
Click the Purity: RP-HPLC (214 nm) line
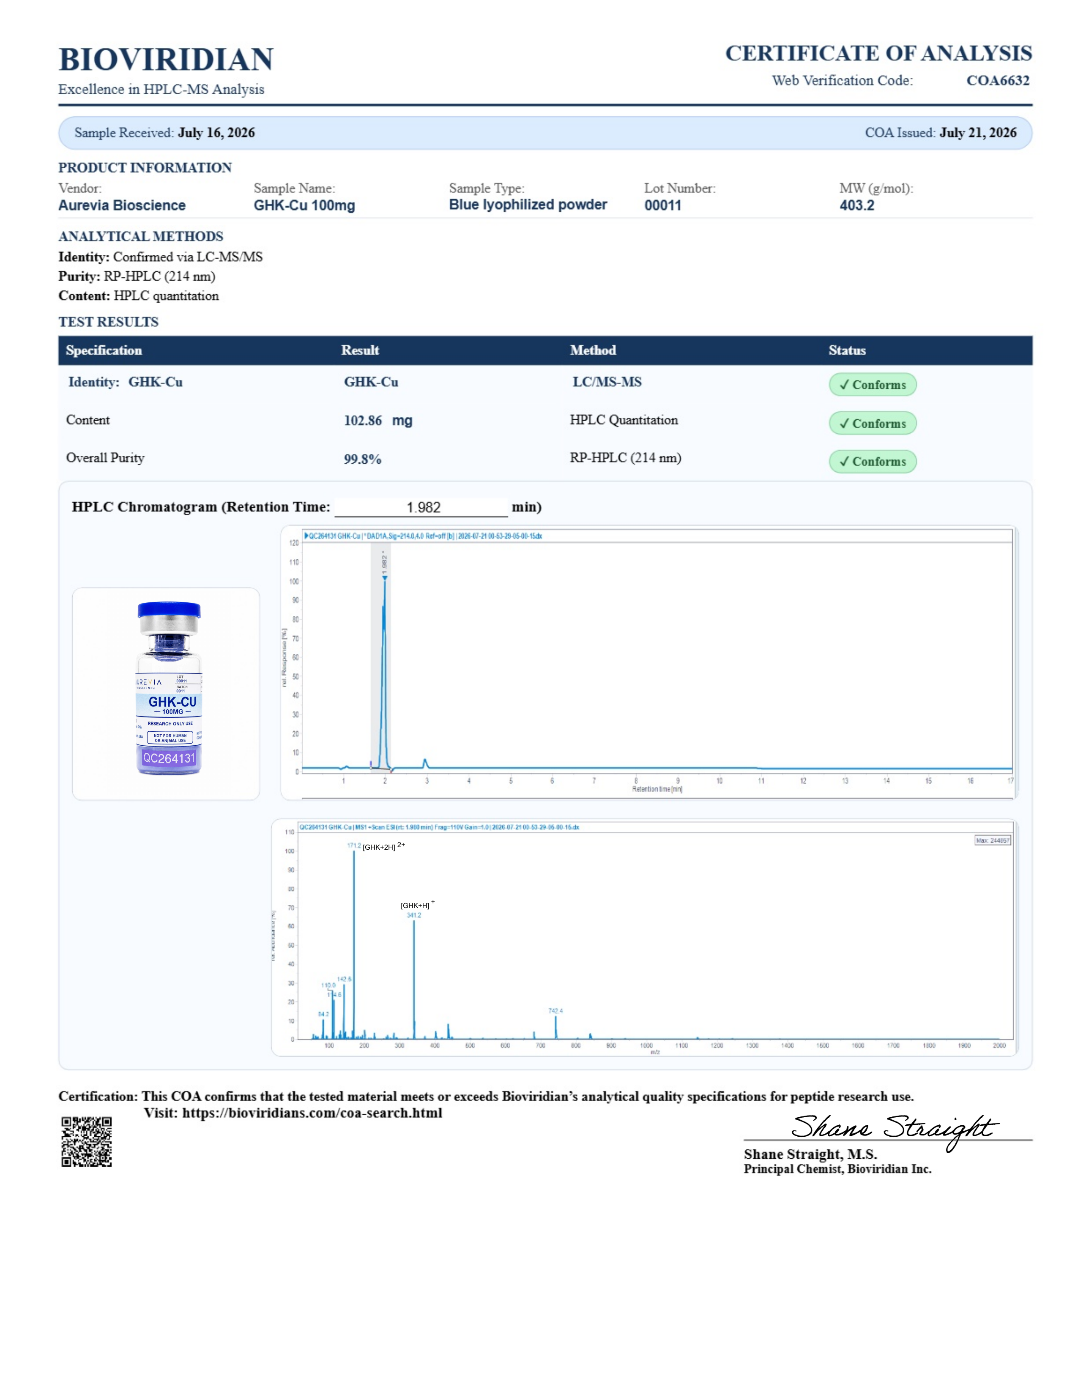(137, 276)
